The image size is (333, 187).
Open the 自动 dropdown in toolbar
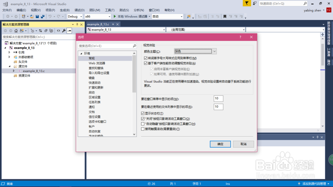click(x=167, y=16)
